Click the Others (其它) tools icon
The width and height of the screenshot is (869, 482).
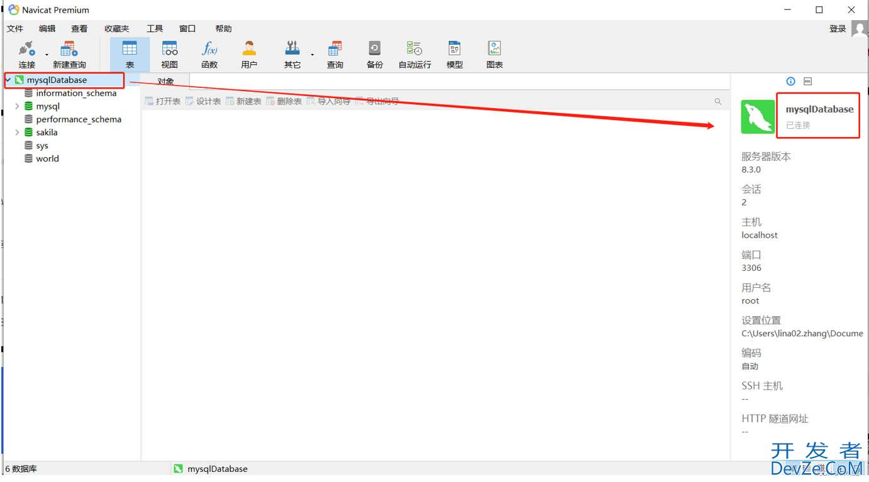coord(292,49)
